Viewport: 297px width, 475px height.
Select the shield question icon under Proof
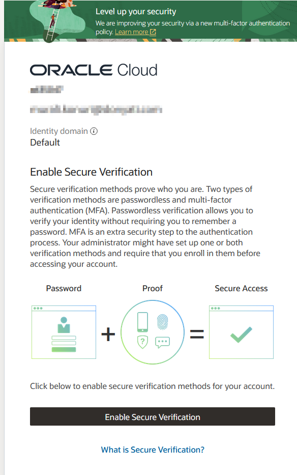click(x=142, y=342)
